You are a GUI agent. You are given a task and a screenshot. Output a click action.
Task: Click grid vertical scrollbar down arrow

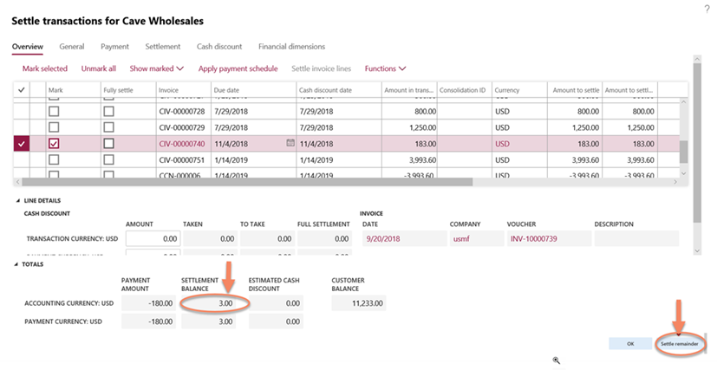(x=683, y=173)
